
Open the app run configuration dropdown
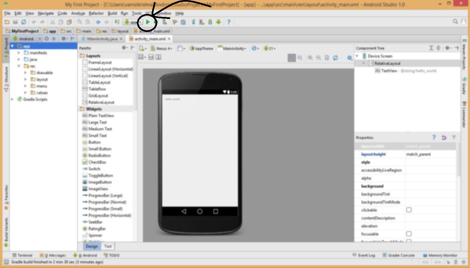pyautogui.click(x=133, y=22)
